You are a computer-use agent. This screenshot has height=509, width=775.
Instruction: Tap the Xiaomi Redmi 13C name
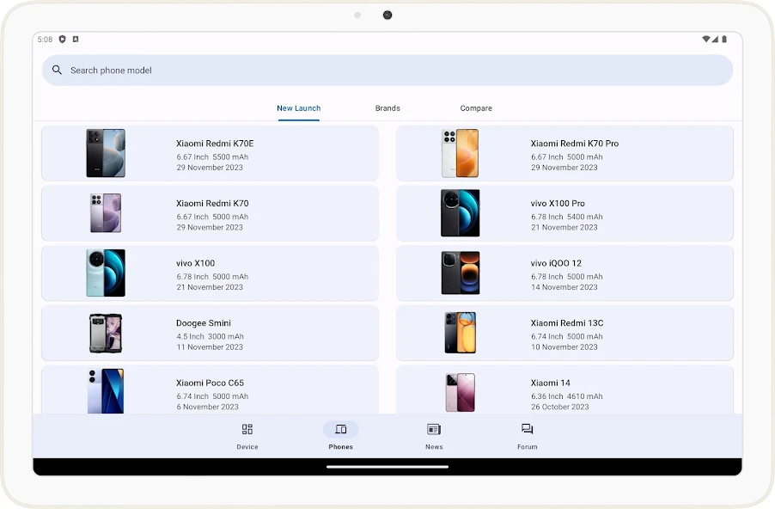coord(567,323)
